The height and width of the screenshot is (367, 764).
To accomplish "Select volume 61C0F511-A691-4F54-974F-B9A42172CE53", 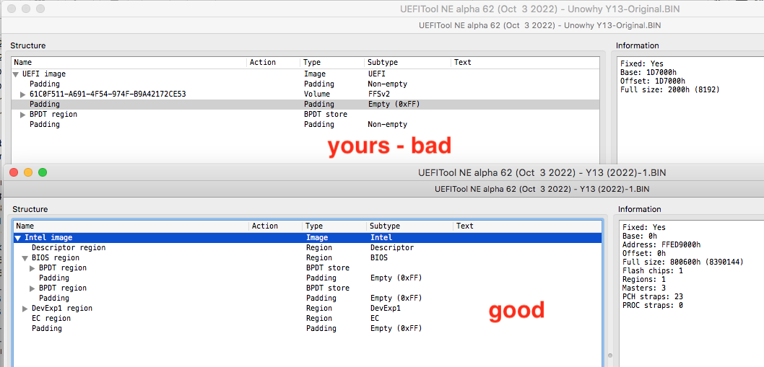I will point(305,94).
